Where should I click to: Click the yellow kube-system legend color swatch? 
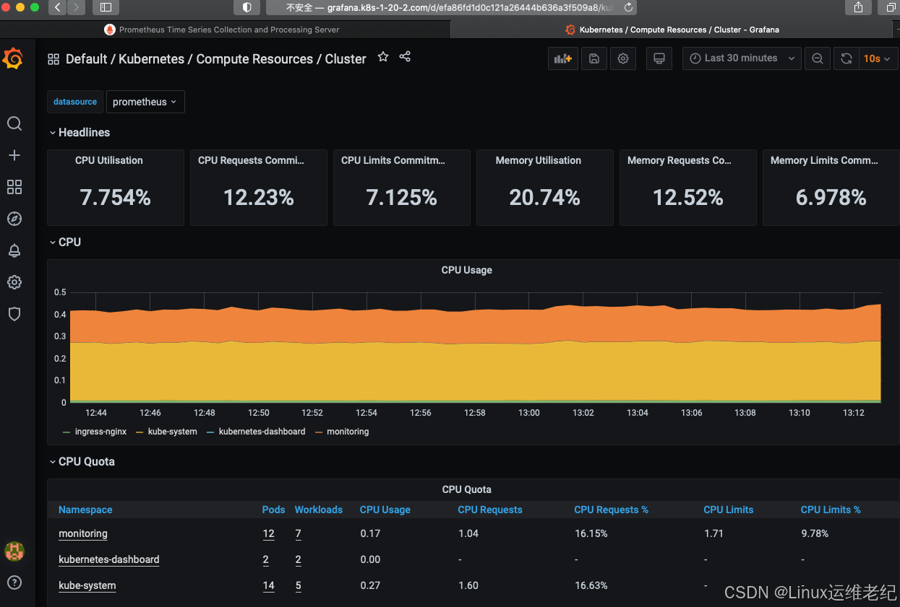click(x=140, y=432)
